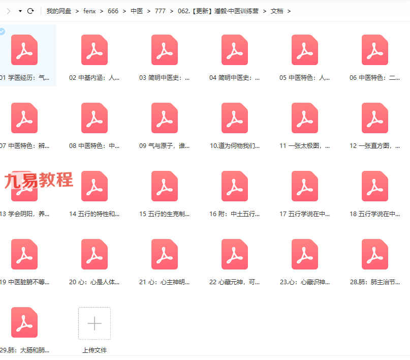Open PDF icon for first 17 五行学说
The height and width of the screenshot is (360, 410).
(x=305, y=186)
